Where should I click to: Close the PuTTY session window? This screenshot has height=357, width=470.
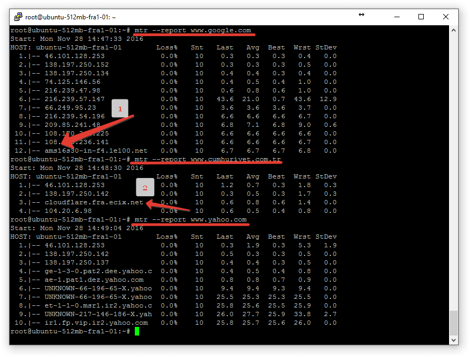click(446, 17)
